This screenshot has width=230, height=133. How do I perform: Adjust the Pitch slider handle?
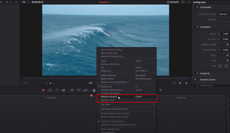tap(227, 55)
